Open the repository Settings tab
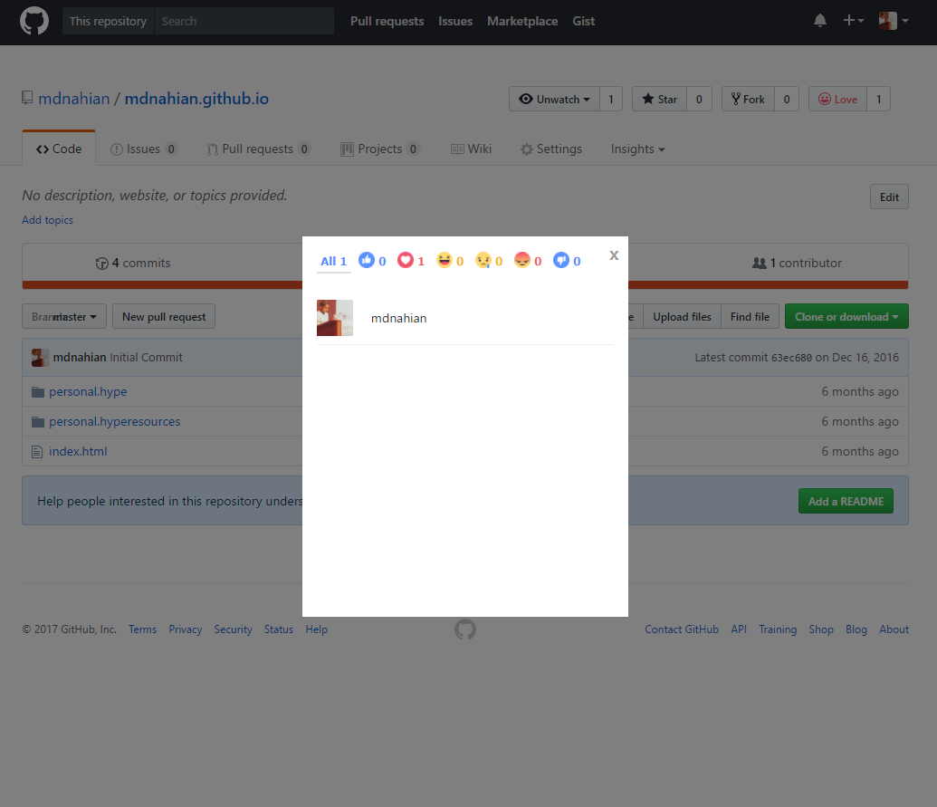 (x=551, y=149)
